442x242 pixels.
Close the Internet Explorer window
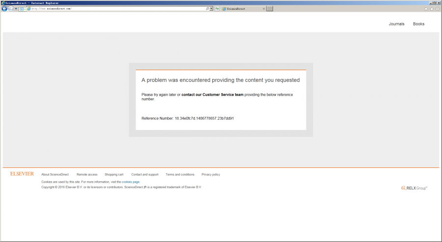click(439, 3)
